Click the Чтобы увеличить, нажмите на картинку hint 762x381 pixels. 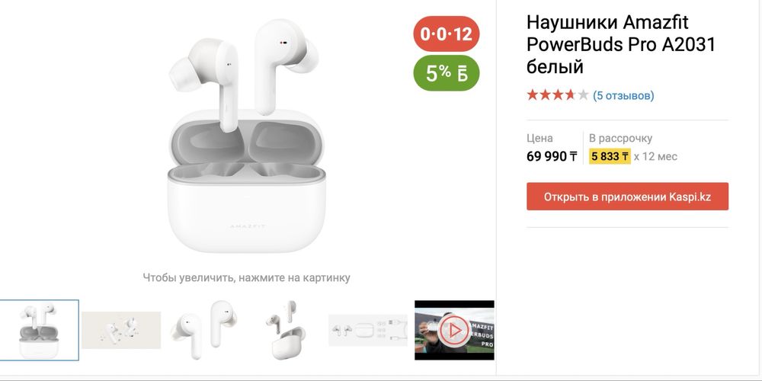pos(246,278)
